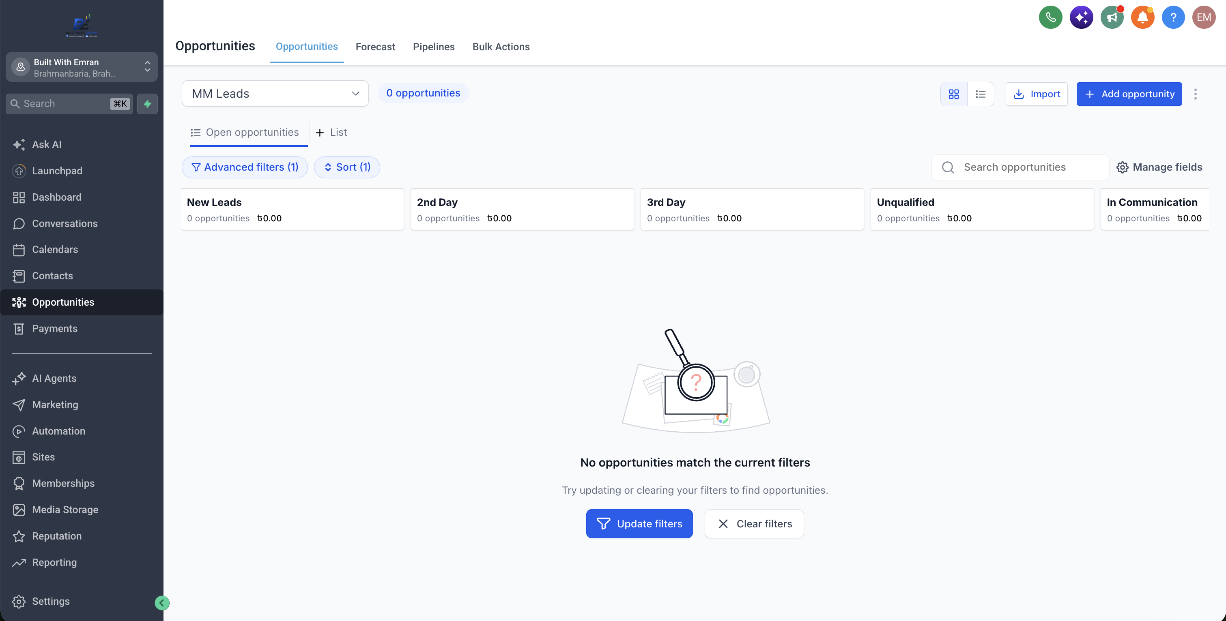Switch to the Forecast tab
1226x621 pixels.
375,47
